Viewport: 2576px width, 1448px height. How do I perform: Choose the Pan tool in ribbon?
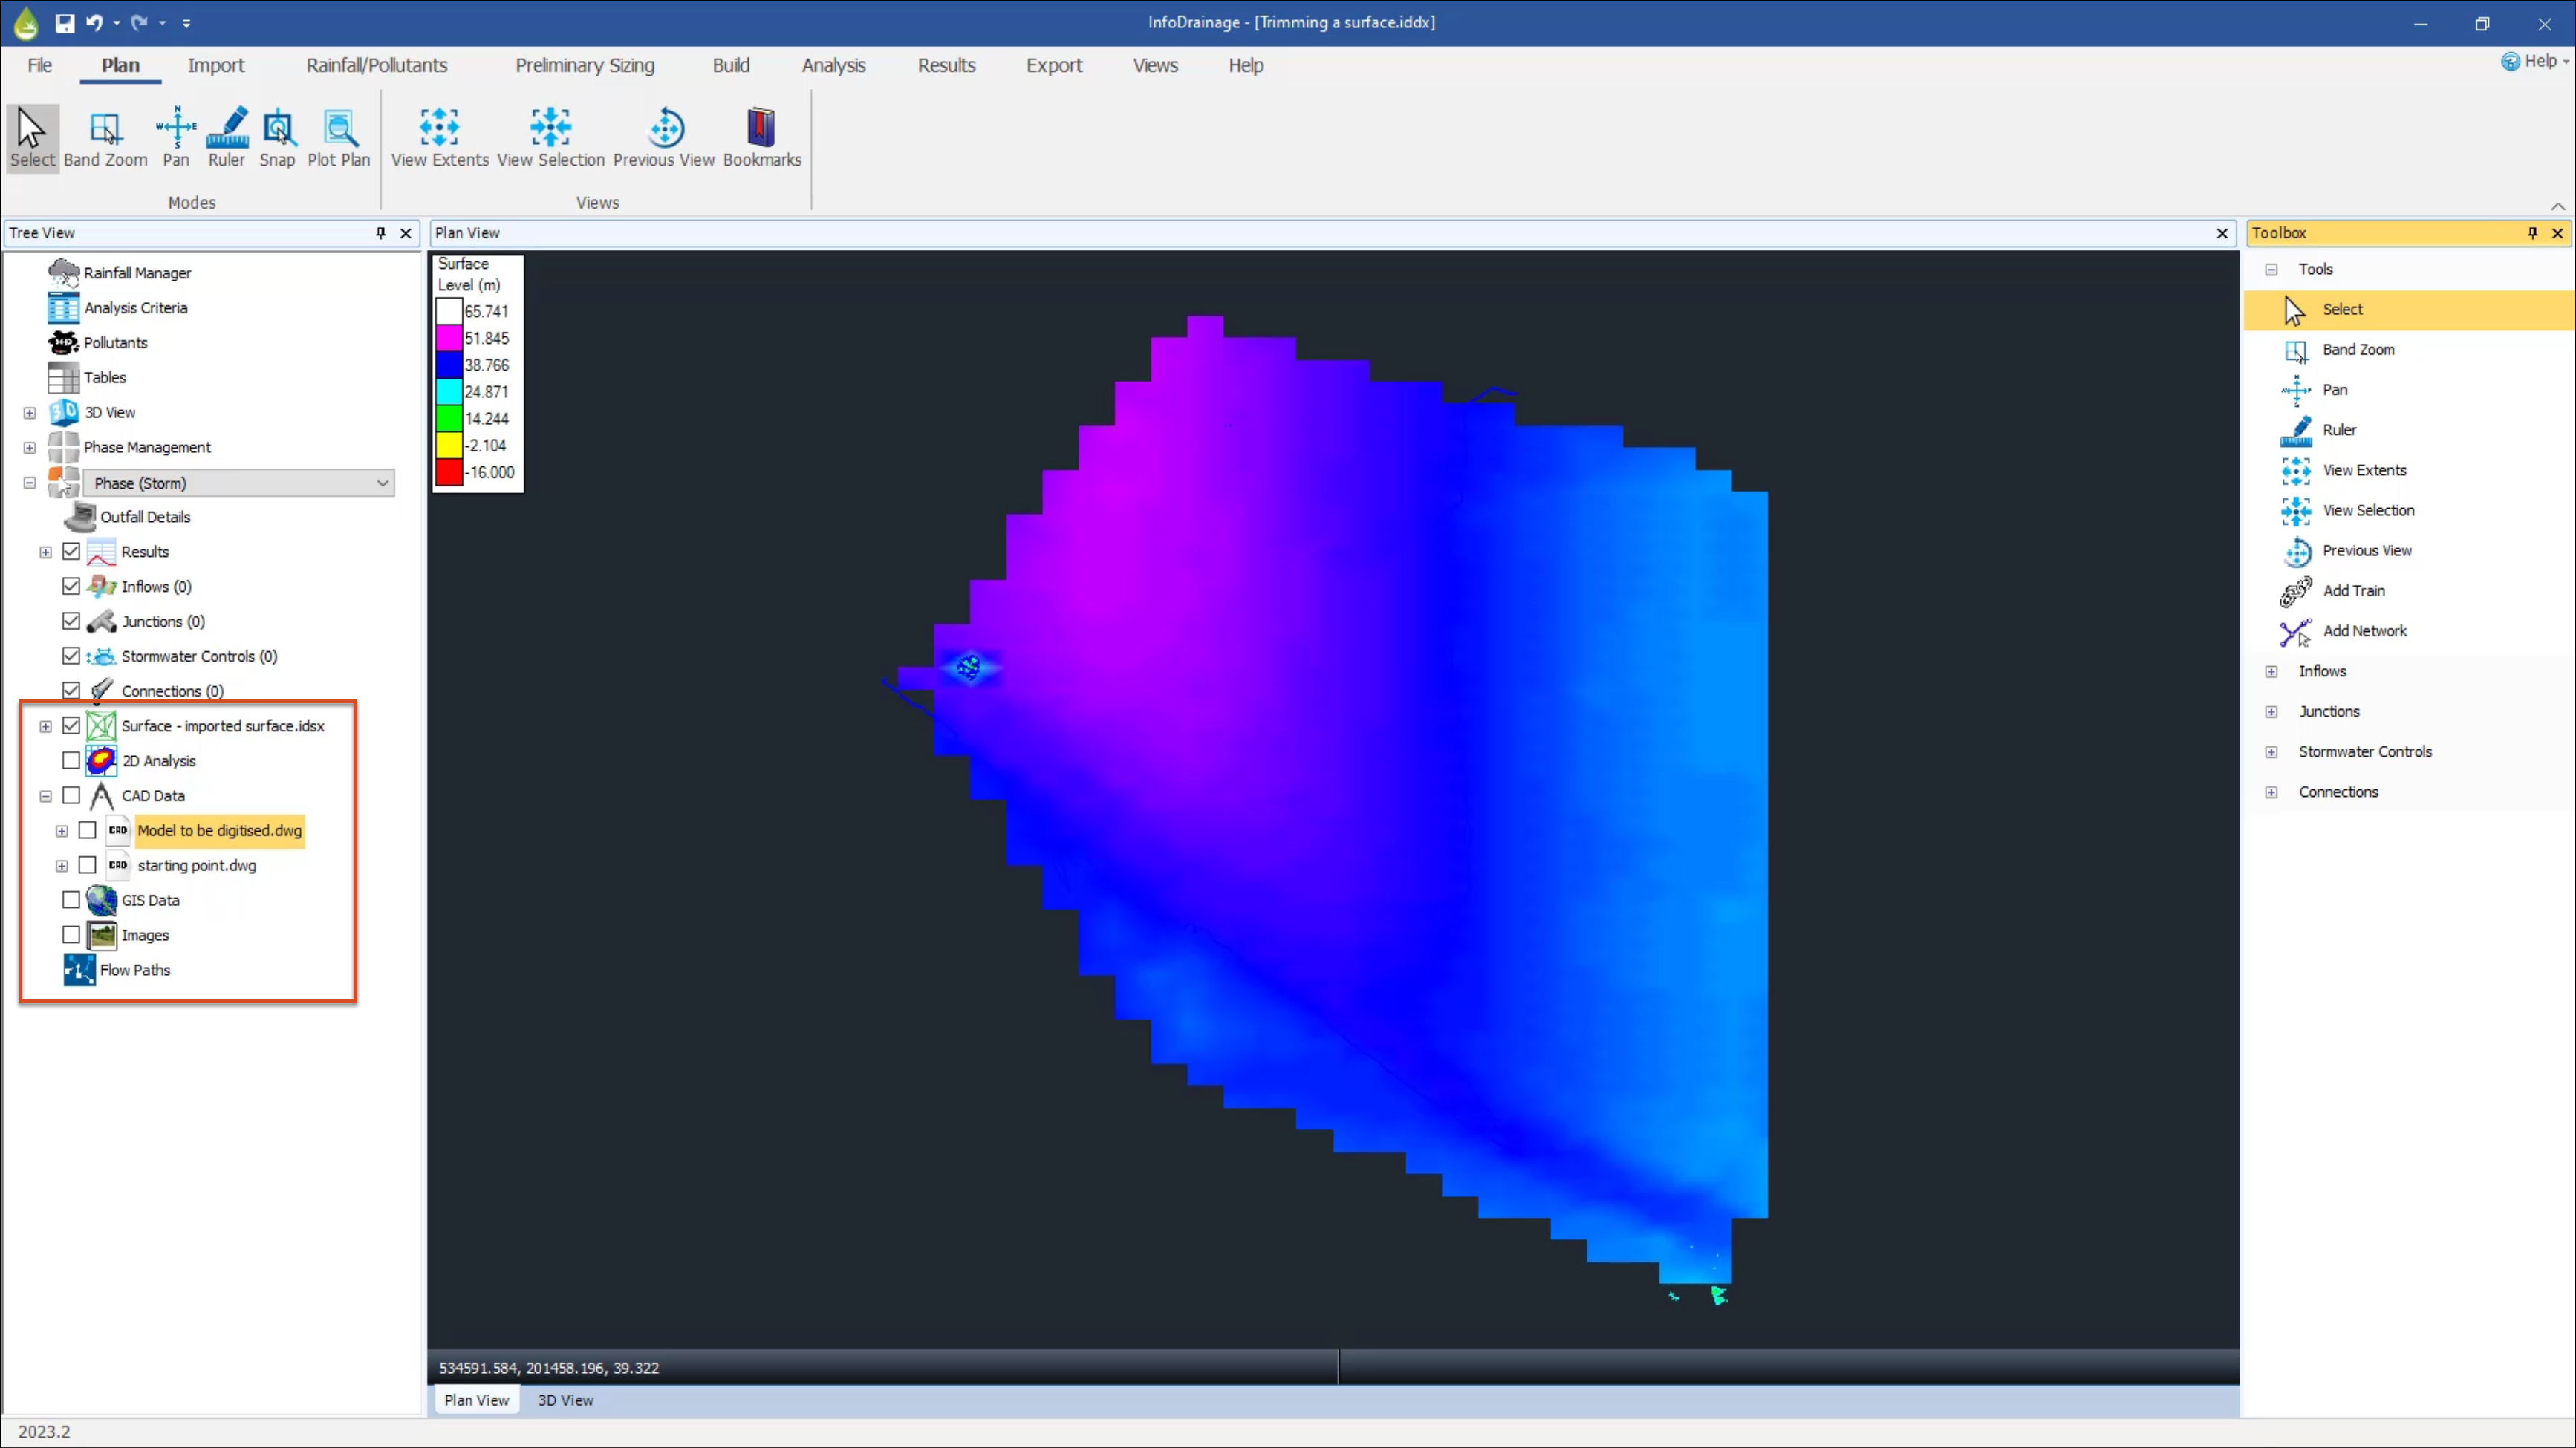click(x=176, y=138)
